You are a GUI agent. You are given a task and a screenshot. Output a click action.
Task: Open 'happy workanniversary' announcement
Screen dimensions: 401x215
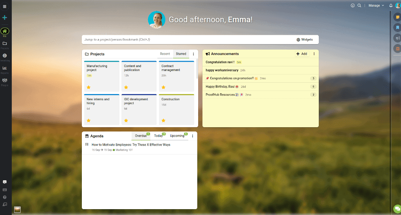coord(222,70)
